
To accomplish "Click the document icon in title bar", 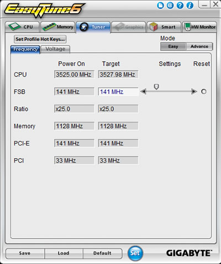I will [160, 6].
